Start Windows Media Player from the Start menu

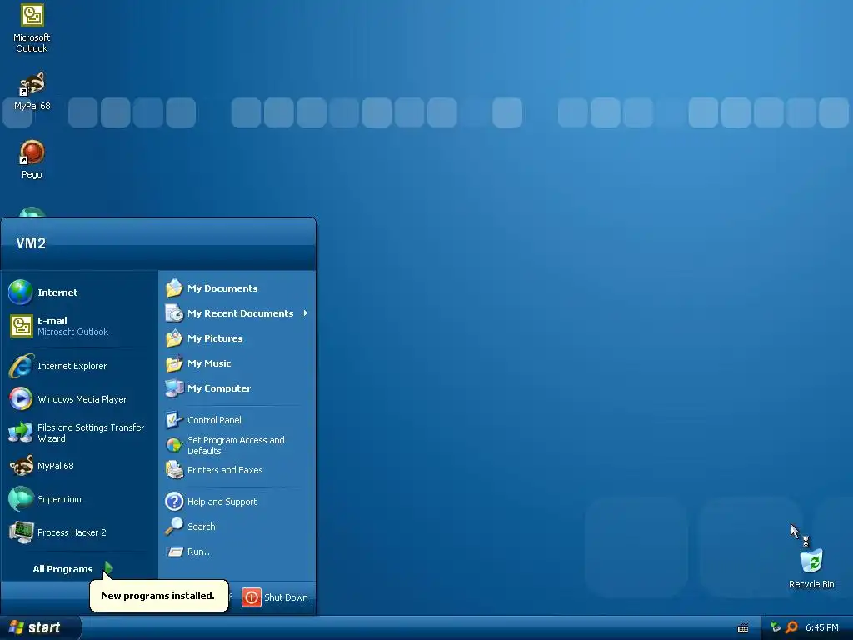(x=80, y=399)
